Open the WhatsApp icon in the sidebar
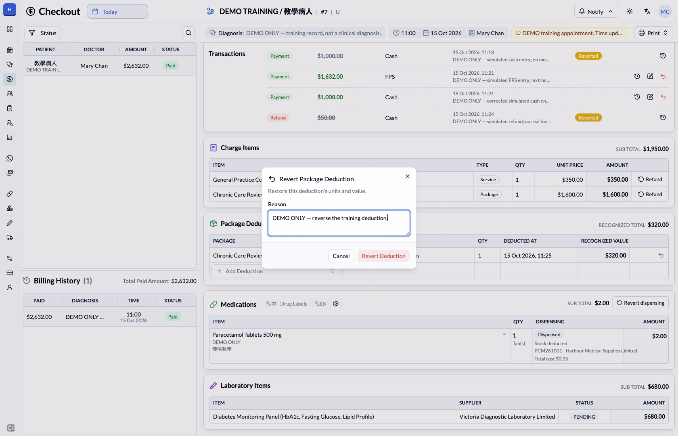 pyautogui.click(x=10, y=158)
